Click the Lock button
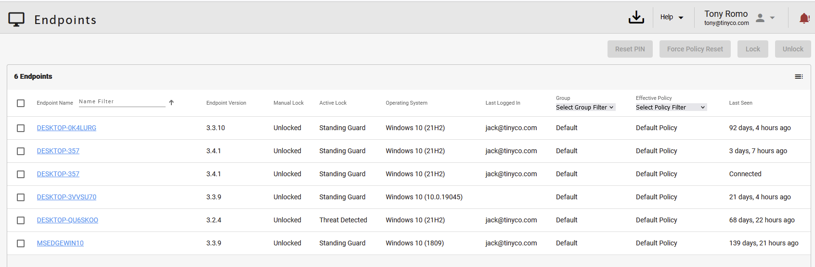Viewport: 815px width, 267px height. pos(752,49)
